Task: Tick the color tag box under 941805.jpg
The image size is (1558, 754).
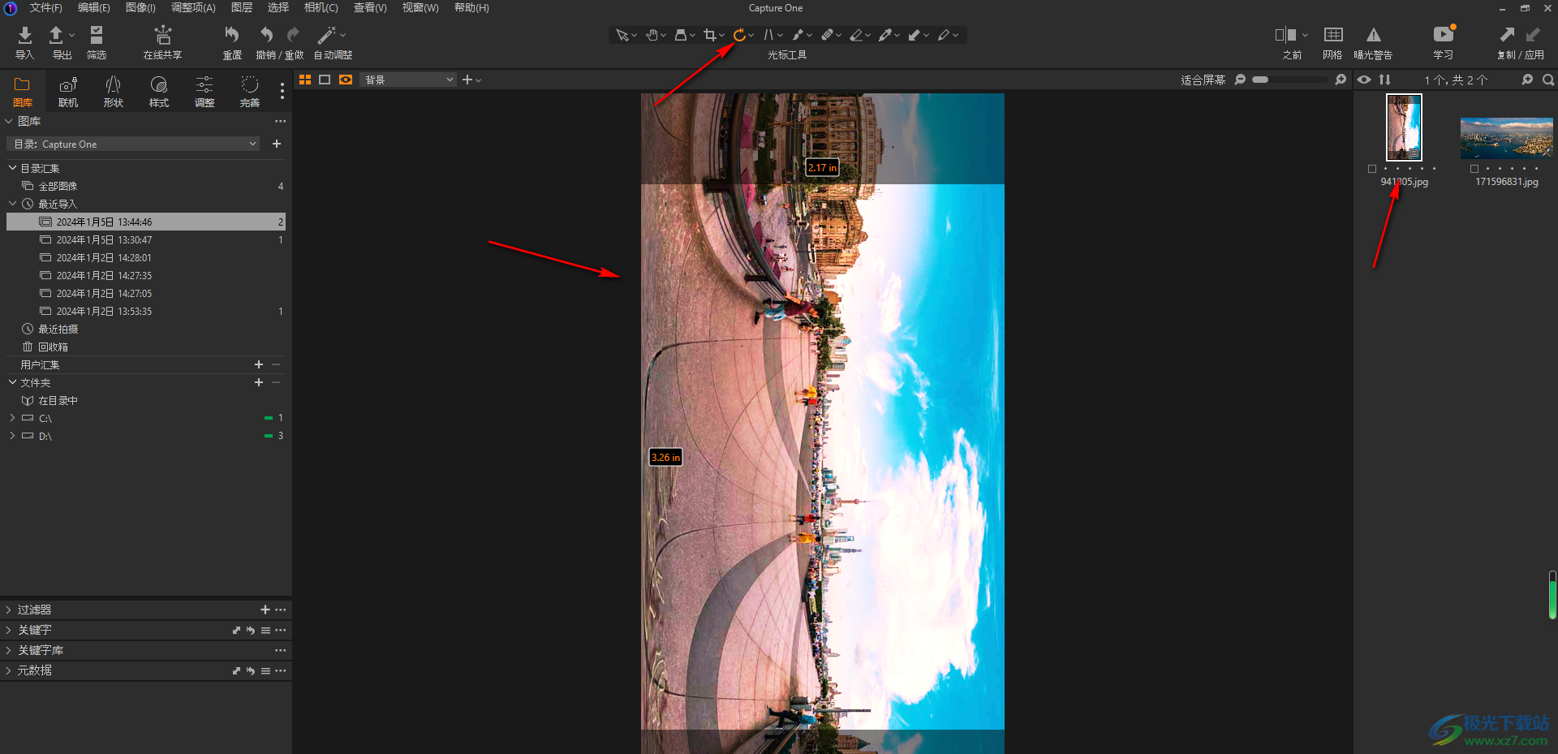Action: (1372, 169)
